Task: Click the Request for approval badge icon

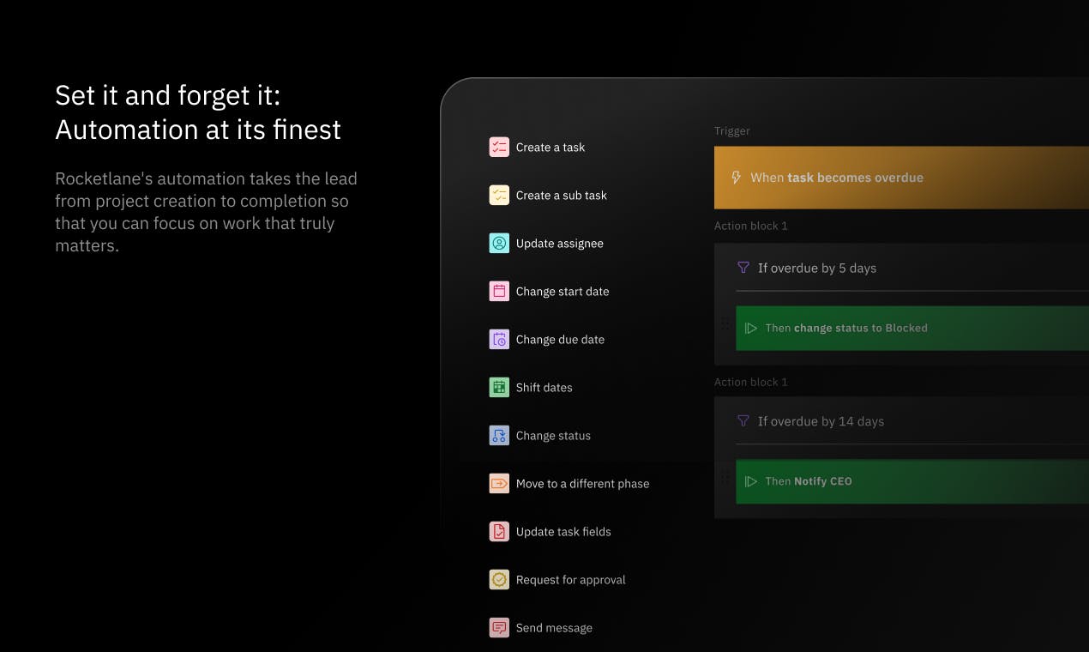Action: [499, 579]
